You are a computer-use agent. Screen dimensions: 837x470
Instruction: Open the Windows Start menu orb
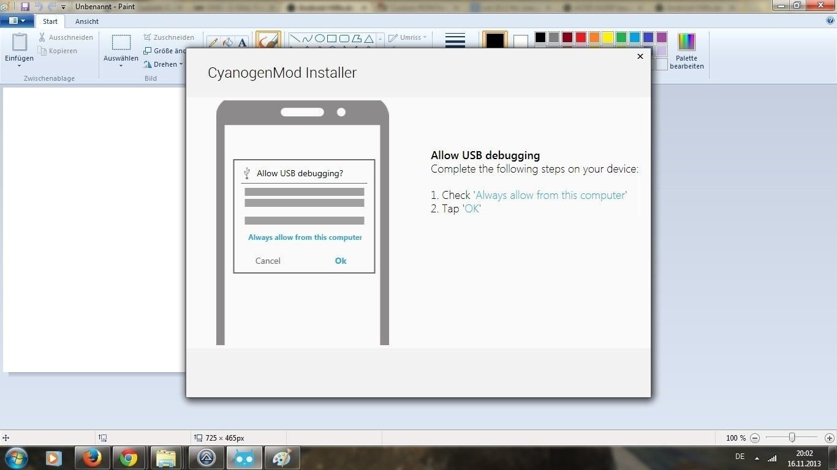coord(16,458)
